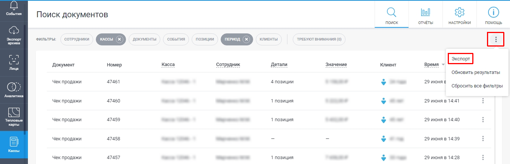Open the Позиции filter
The height and width of the screenshot is (164, 510).
click(205, 39)
